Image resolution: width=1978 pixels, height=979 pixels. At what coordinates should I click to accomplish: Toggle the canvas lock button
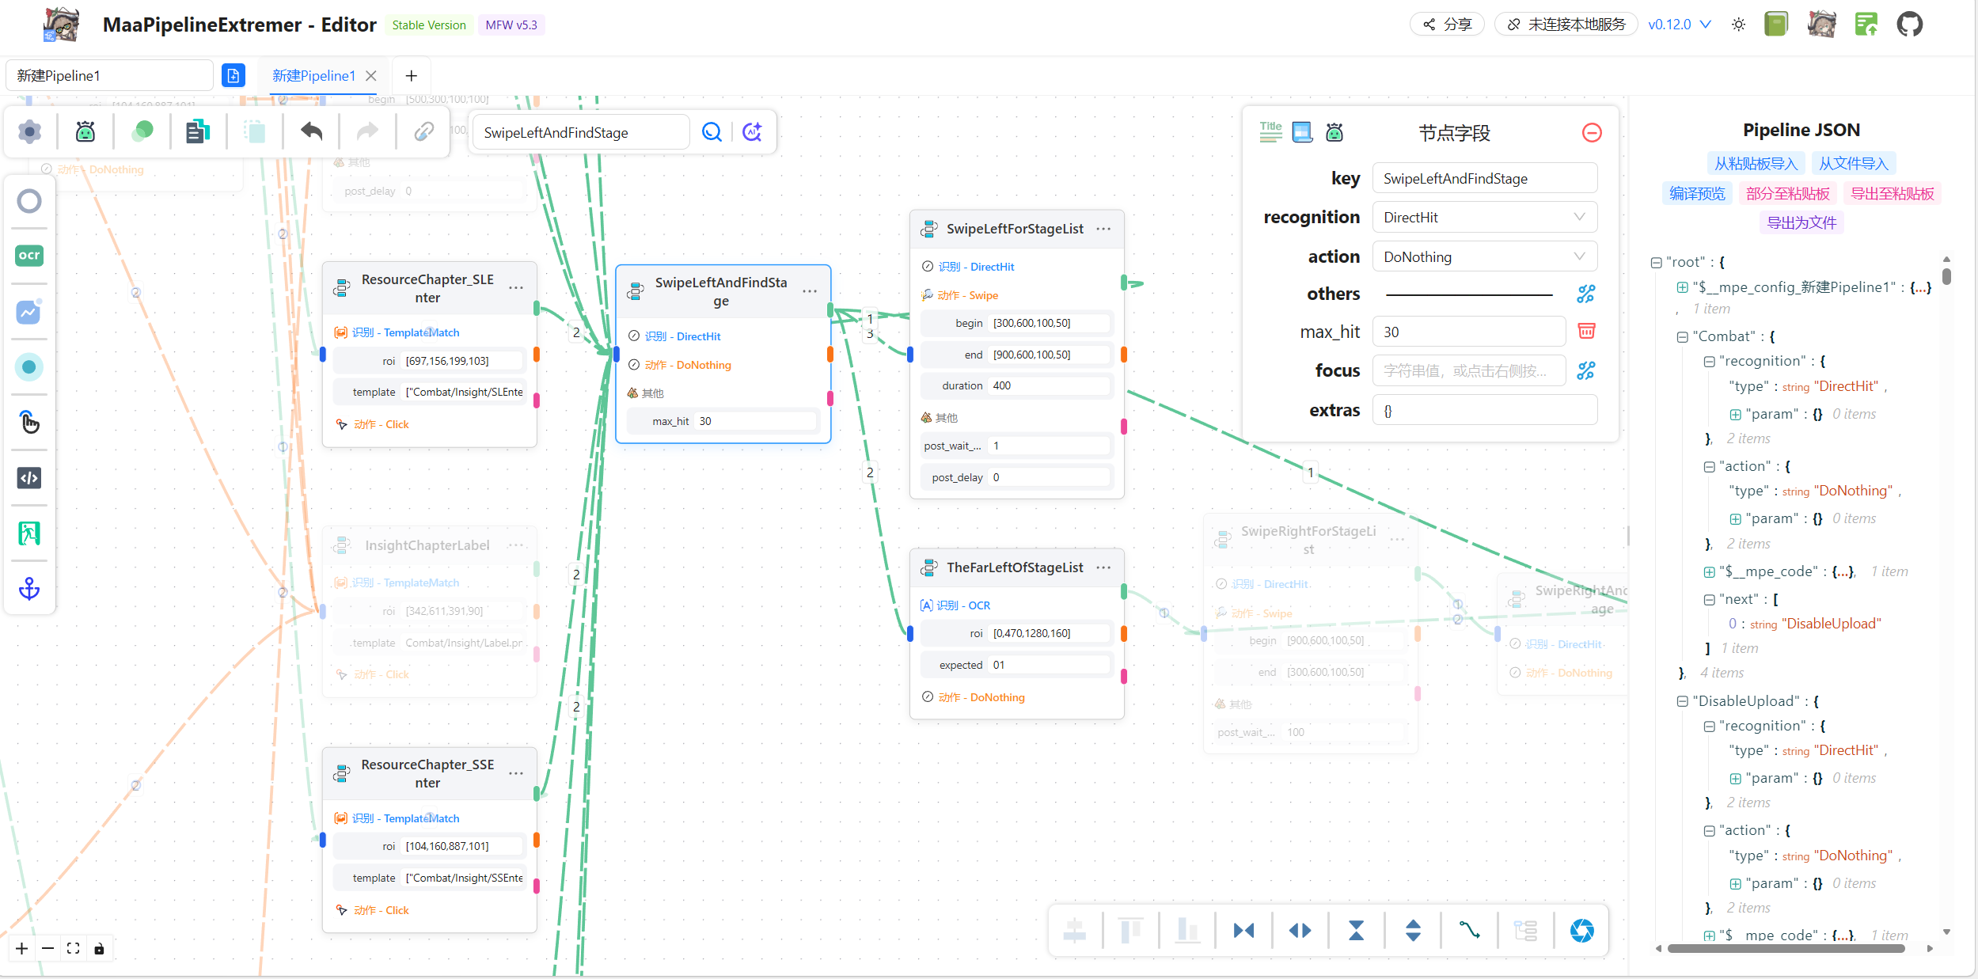tap(99, 949)
